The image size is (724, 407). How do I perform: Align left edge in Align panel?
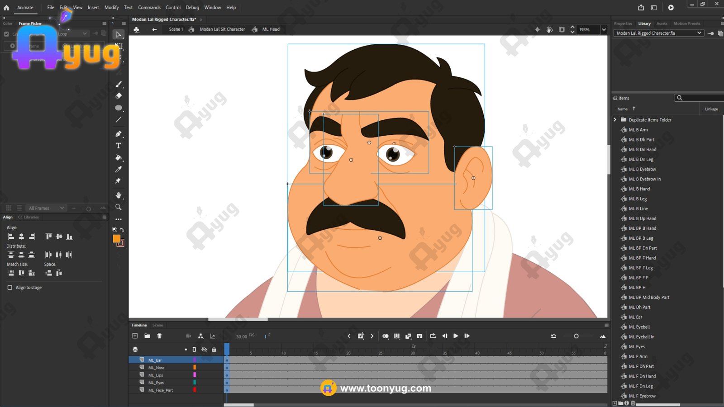pos(11,237)
